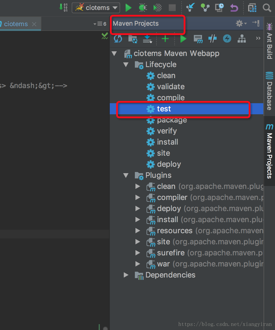Select the Dependencies tree label
275x330 pixels.
[x=170, y=275]
